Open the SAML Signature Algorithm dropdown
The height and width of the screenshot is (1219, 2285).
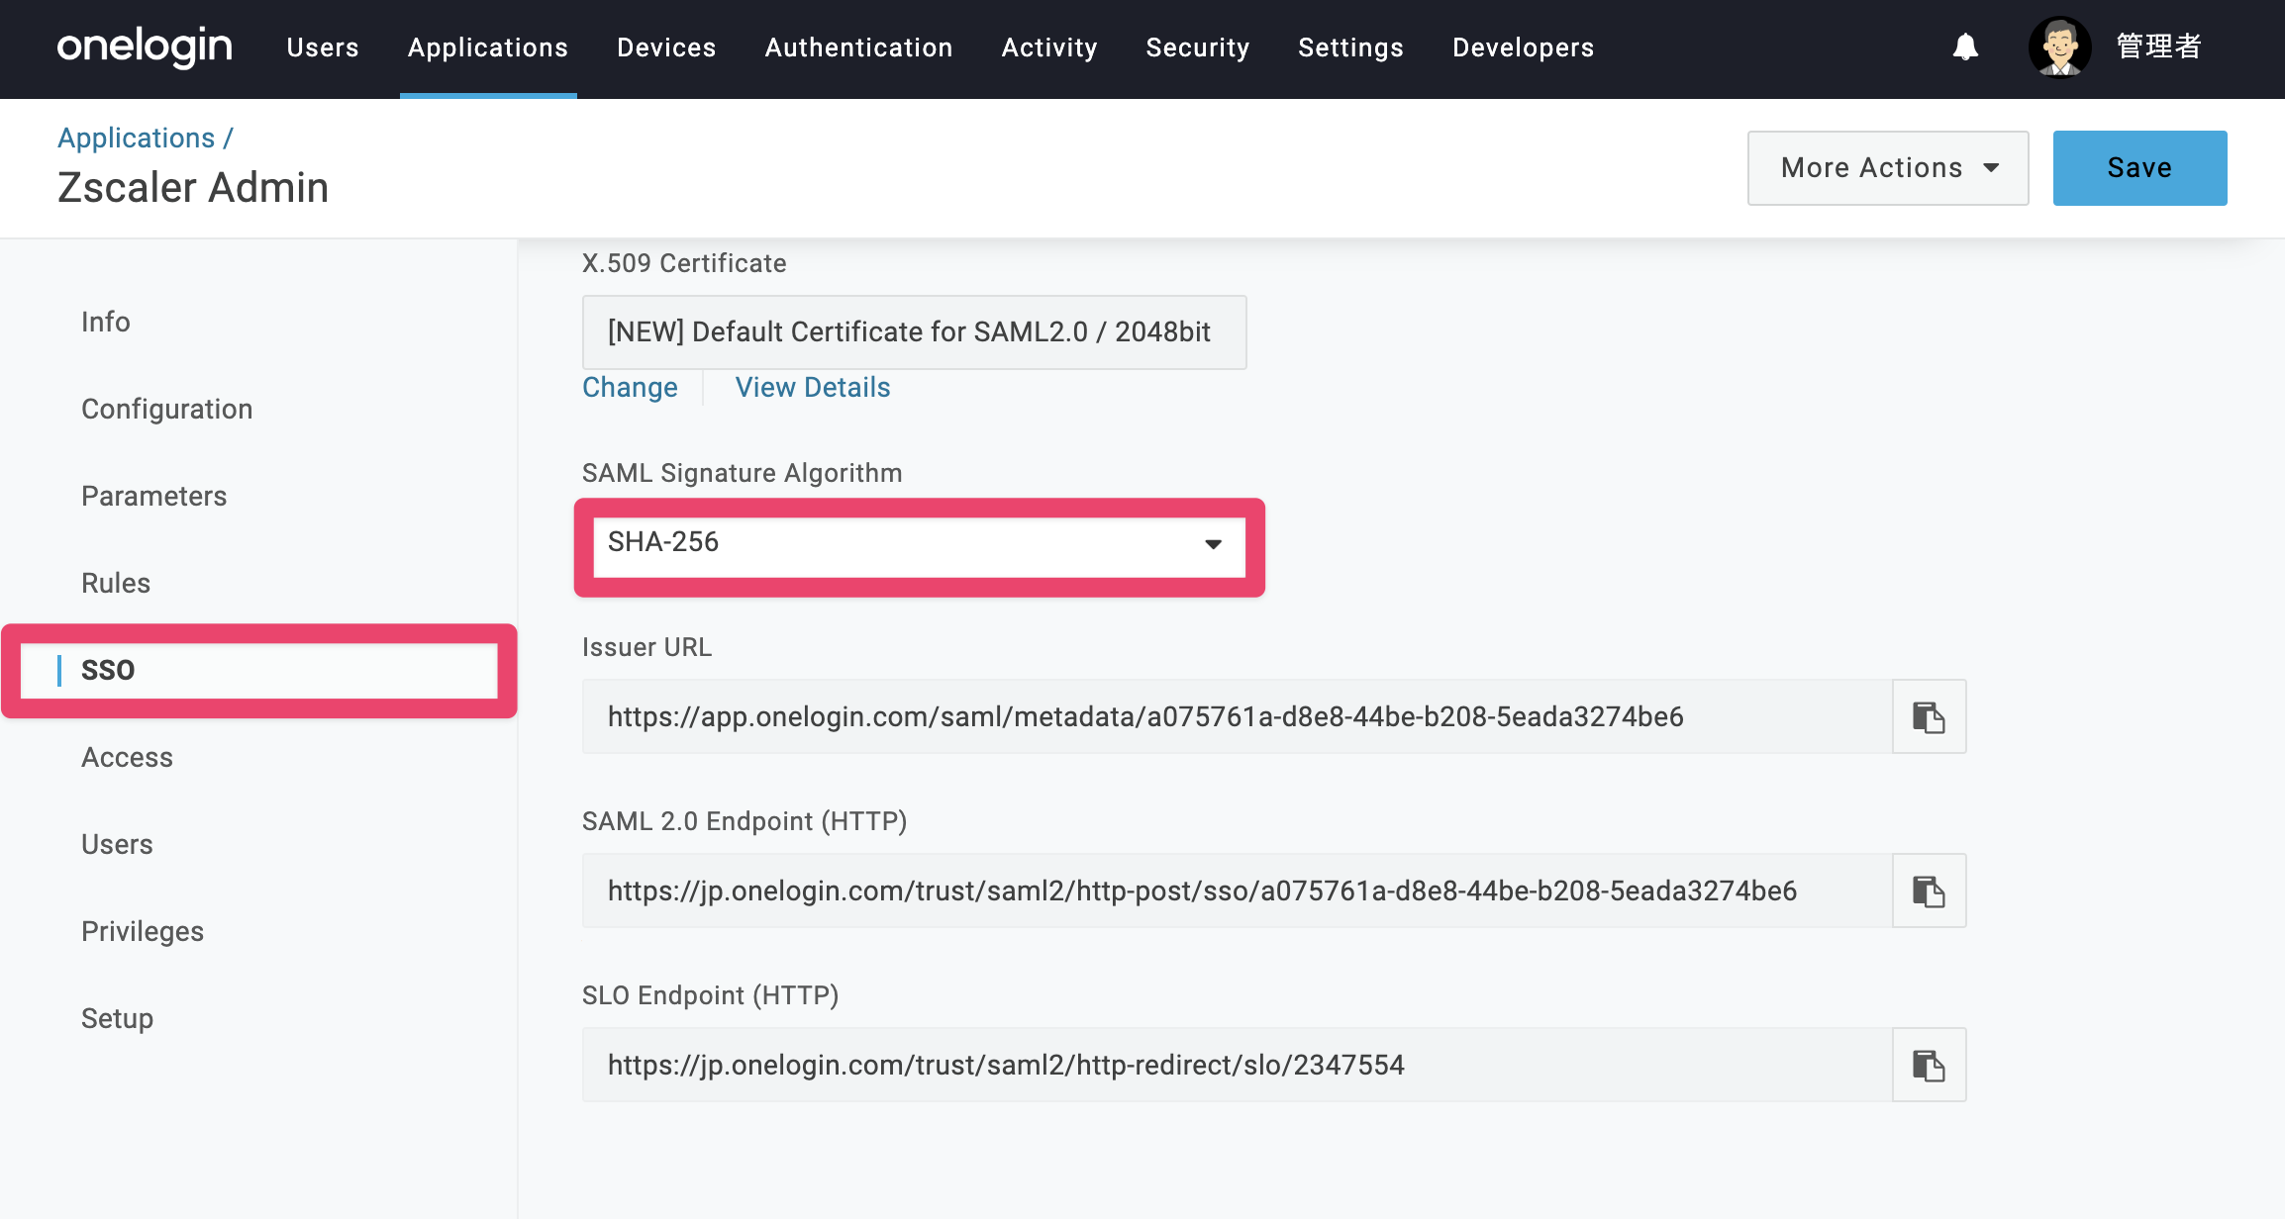pos(919,546)
